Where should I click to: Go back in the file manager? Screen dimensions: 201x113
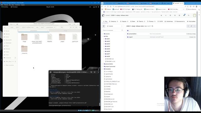pyautogui.click(x=4, y=27)
